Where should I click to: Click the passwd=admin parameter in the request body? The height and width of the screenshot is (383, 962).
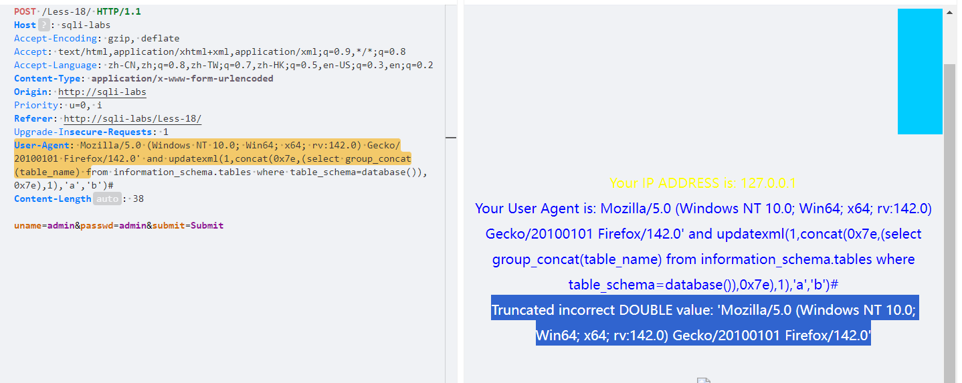[x=113, y=225]
